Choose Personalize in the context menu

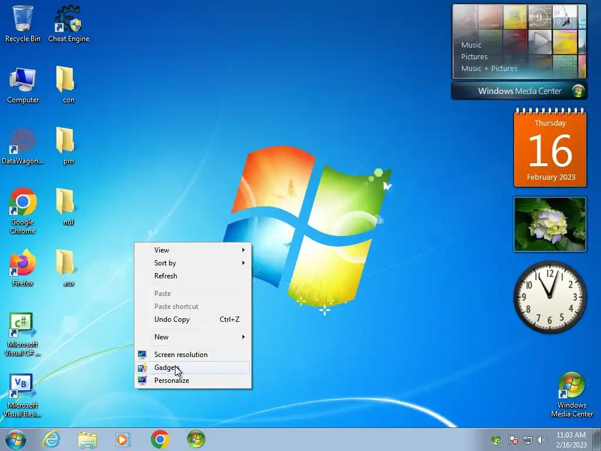click(193, 381)
